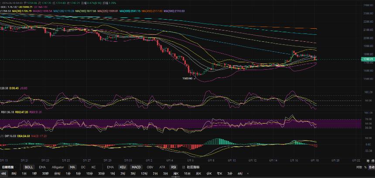The image size is (375, 178).
Task: Click the MA(120):1770.28 legend value
Action: point(64,11)
